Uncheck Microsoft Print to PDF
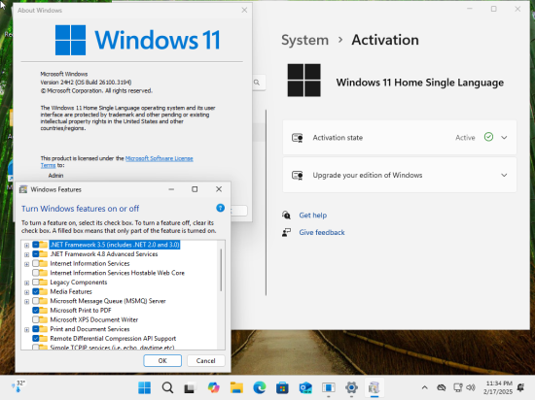Viewport: 535px width, 400px height. pos(35,310)
